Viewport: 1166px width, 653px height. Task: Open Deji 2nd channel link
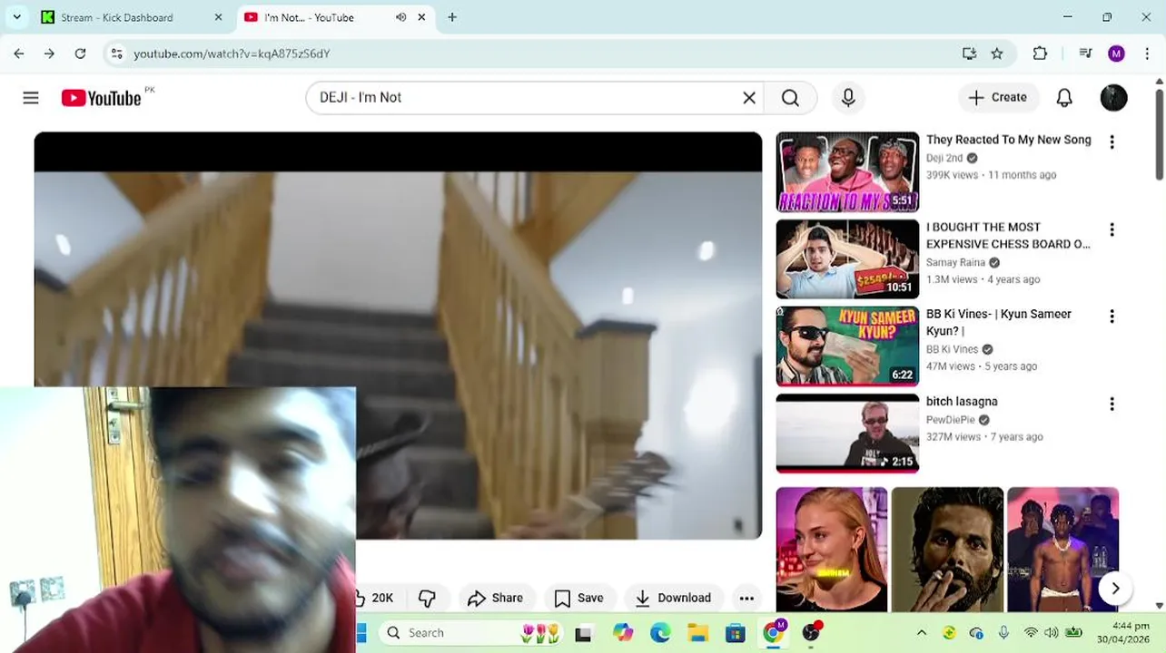944,158
